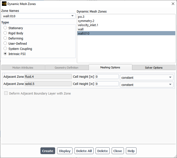The width and height of the screenshot is (177, 158).
Task: Select the Intrinsic FSI radio button
Action: click(5, 54)
